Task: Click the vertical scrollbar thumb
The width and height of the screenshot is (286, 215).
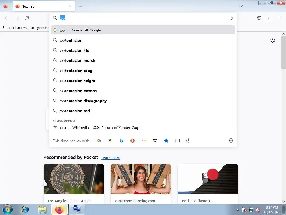Action: pyautogui.click(x=283, y=52)
